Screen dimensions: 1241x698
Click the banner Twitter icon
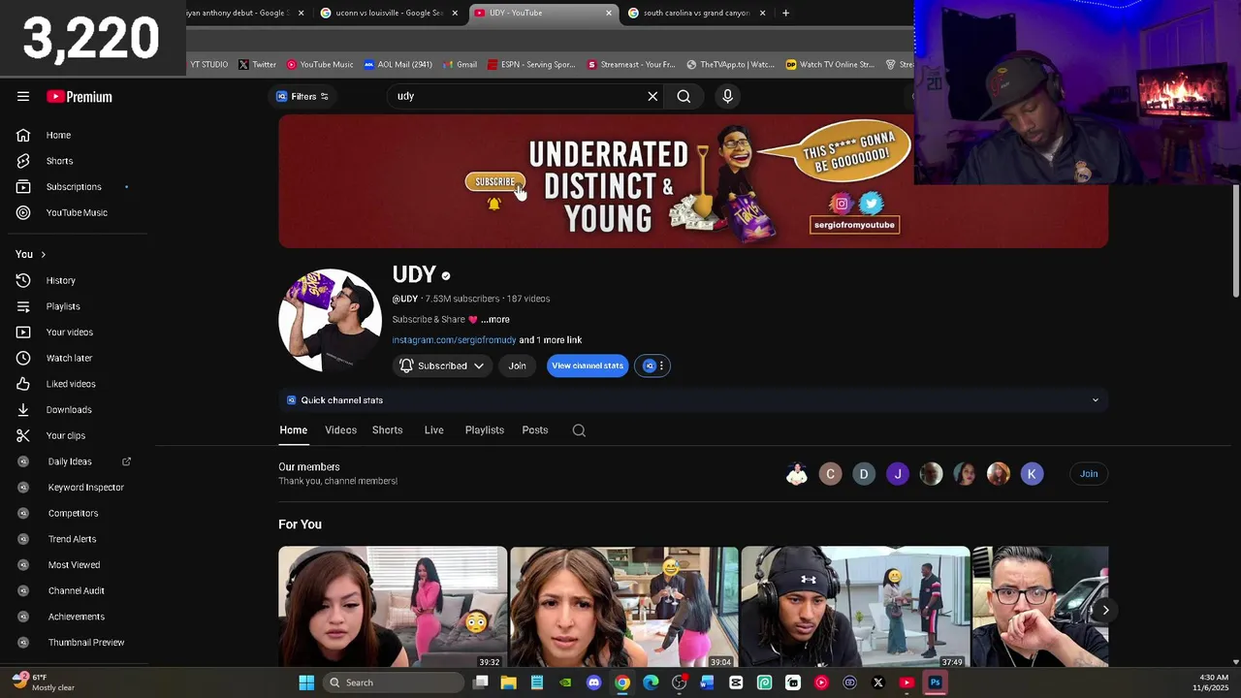pos(871,203)
